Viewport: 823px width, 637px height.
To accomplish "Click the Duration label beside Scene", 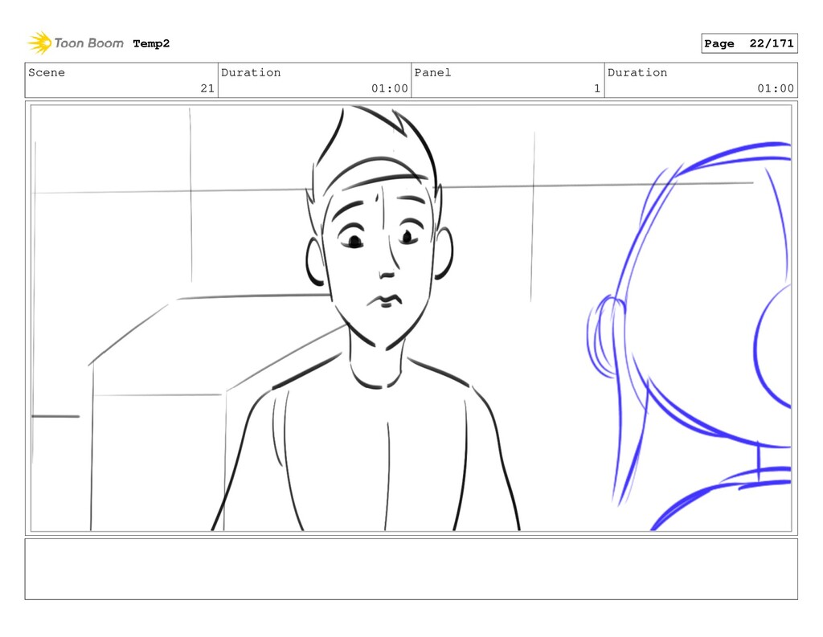I will point(251,72).
